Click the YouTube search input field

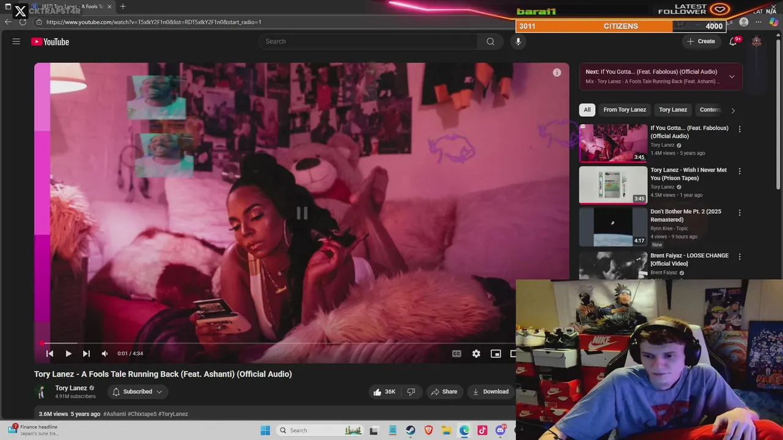pos(368,42)
